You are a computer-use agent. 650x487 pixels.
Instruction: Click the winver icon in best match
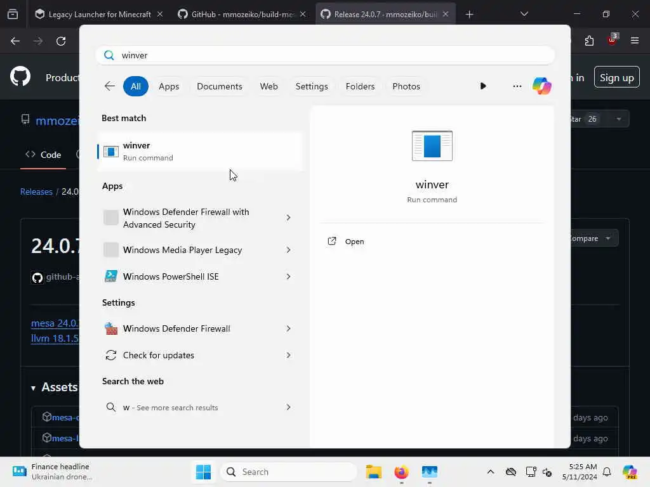coord(110,152)
